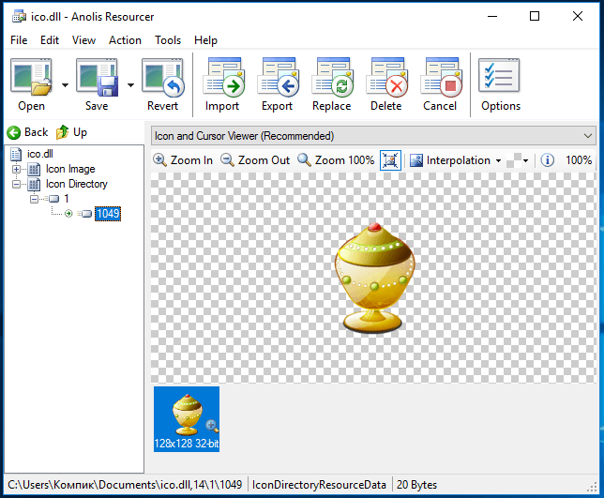Click the Cancel operation icon

coord(441,78)
